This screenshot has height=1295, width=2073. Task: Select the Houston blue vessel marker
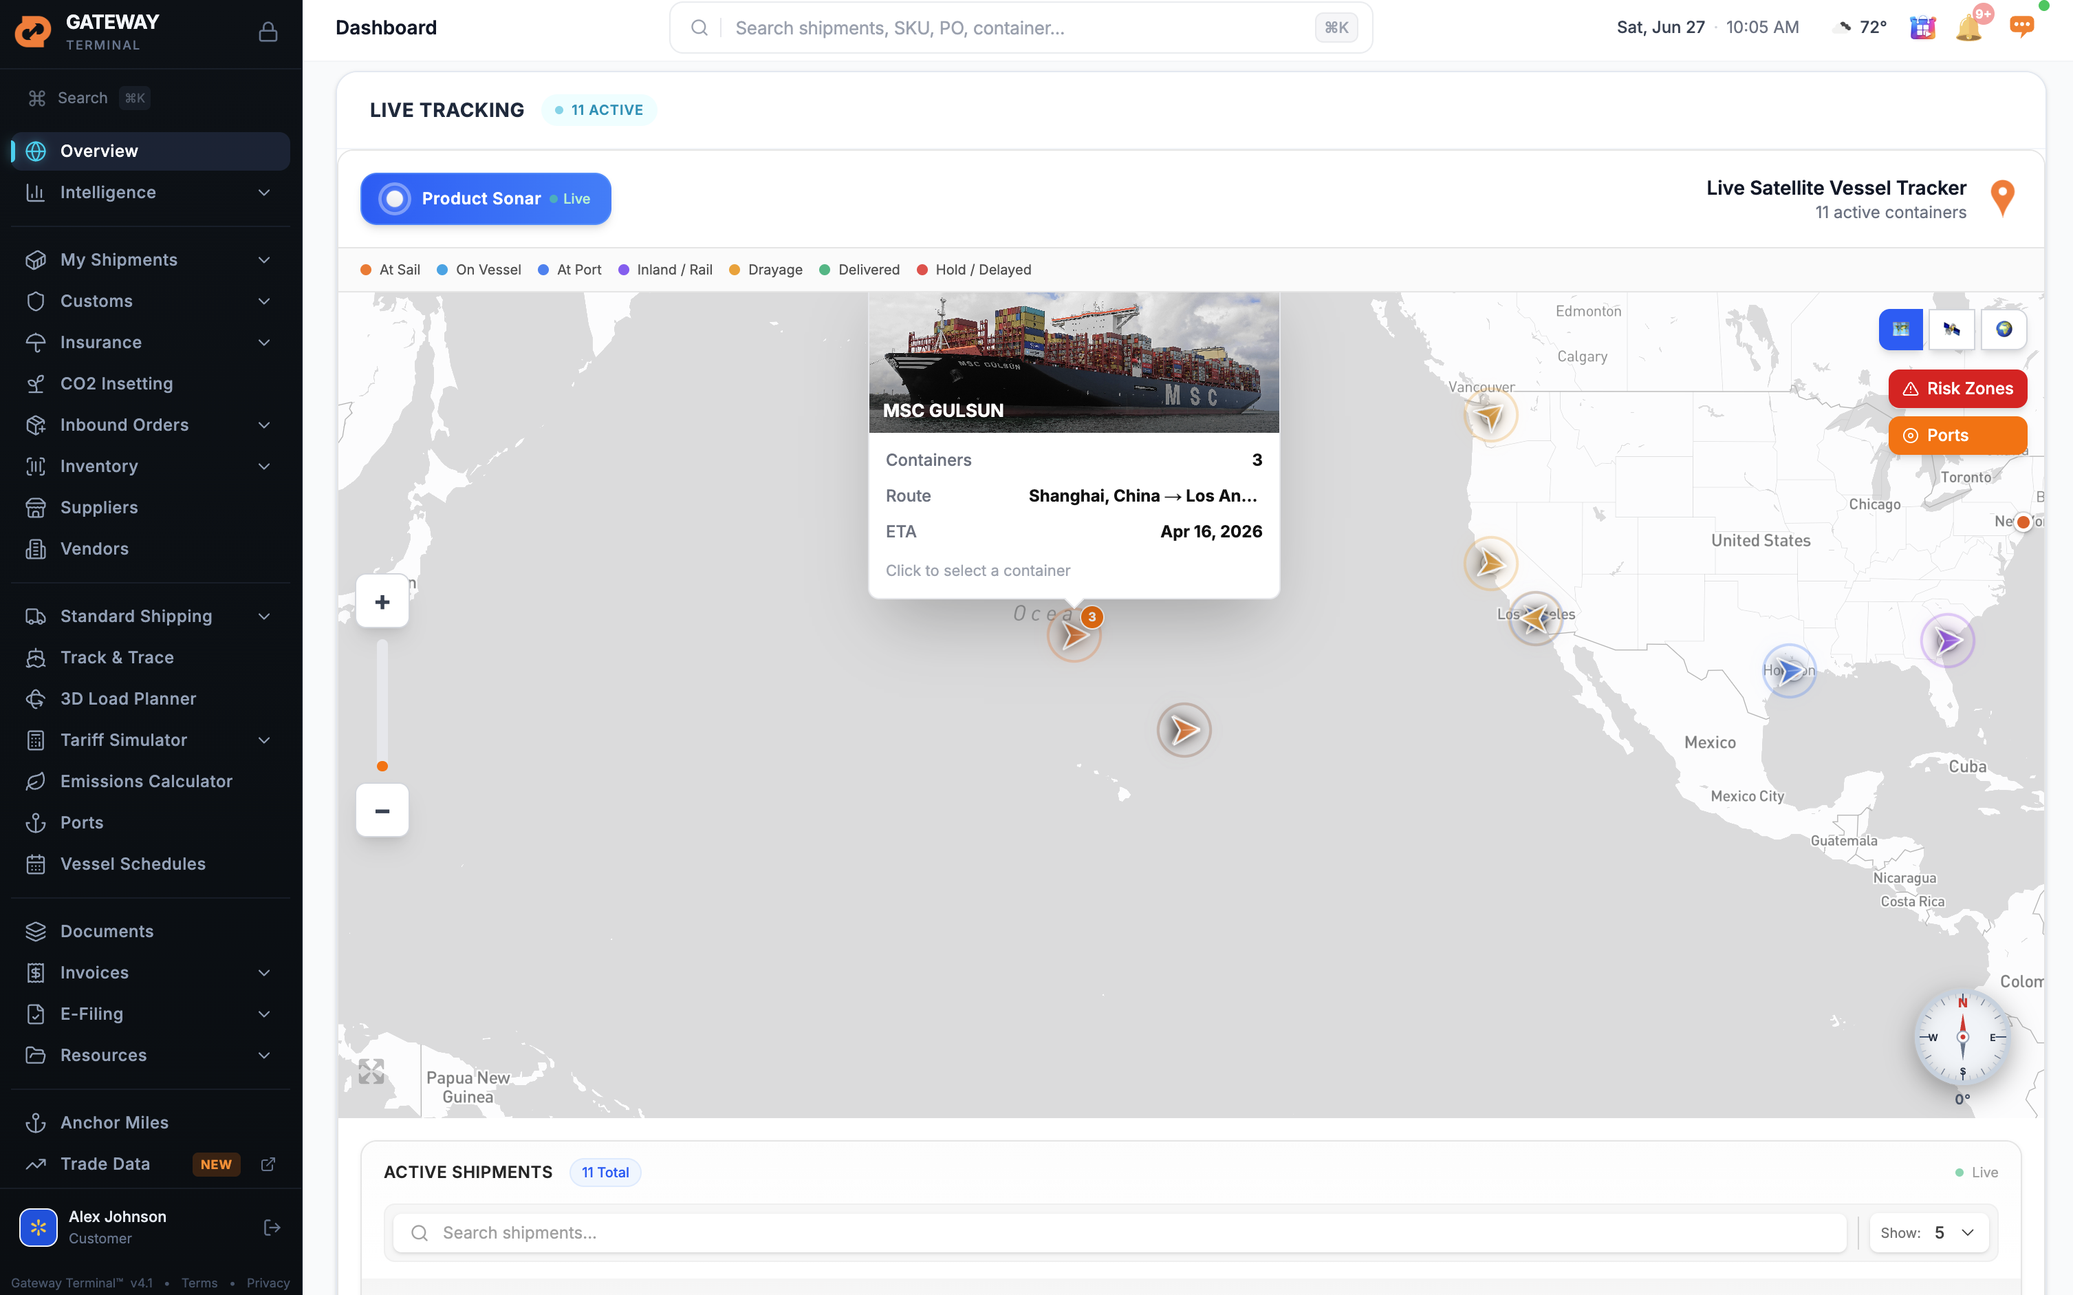tap(1788, 671)
